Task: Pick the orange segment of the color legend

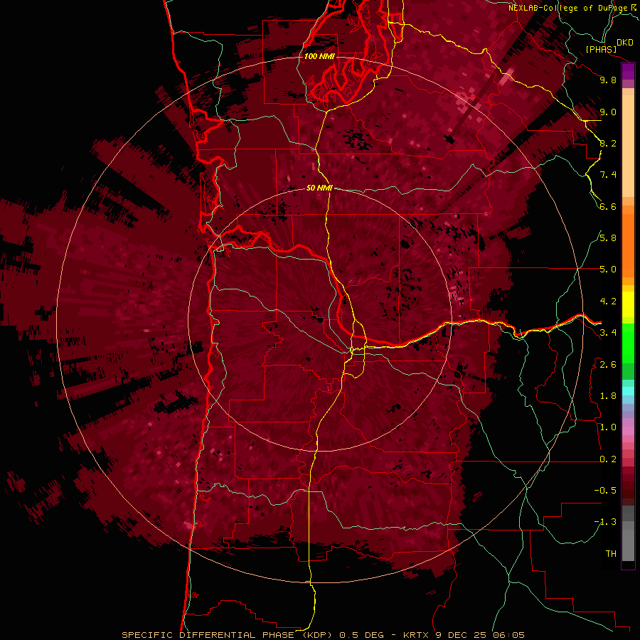Action: click(628, 245)
